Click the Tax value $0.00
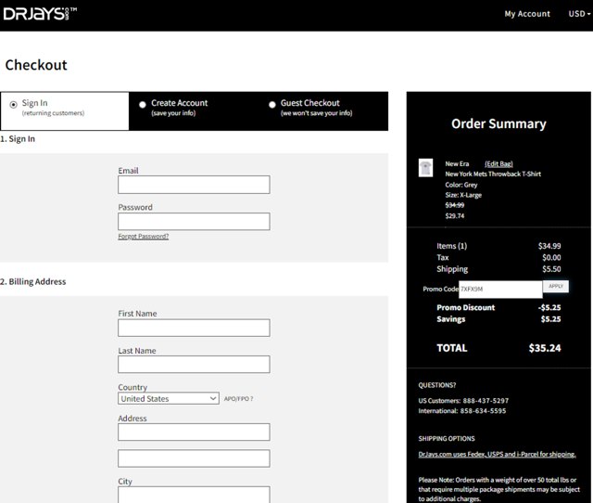The width and height of the screenshot is (593, 503). click(x=551, y=258)
